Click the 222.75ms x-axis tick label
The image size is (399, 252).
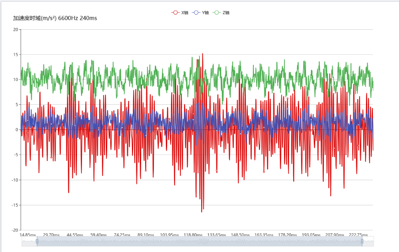(358, 235)
